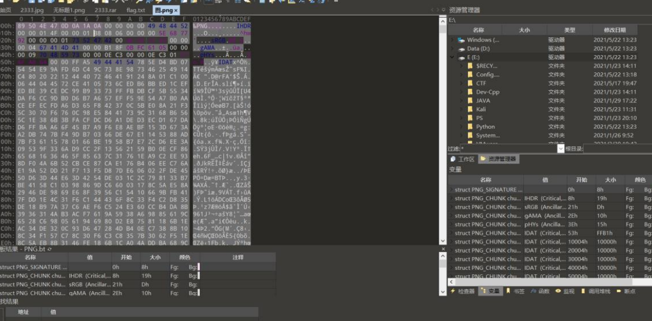Click the arrow icon of the 断点 tab
This screenshot has height=321, width=652.
(x=619, y=291)
